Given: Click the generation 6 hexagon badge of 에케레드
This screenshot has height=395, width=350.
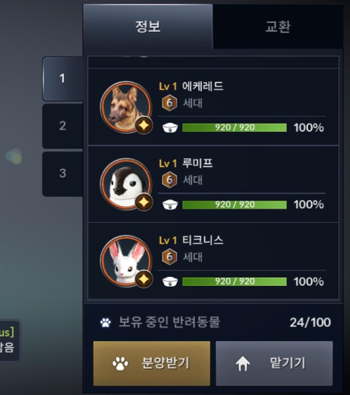Looking at the screenshot, I should [169, 103].
